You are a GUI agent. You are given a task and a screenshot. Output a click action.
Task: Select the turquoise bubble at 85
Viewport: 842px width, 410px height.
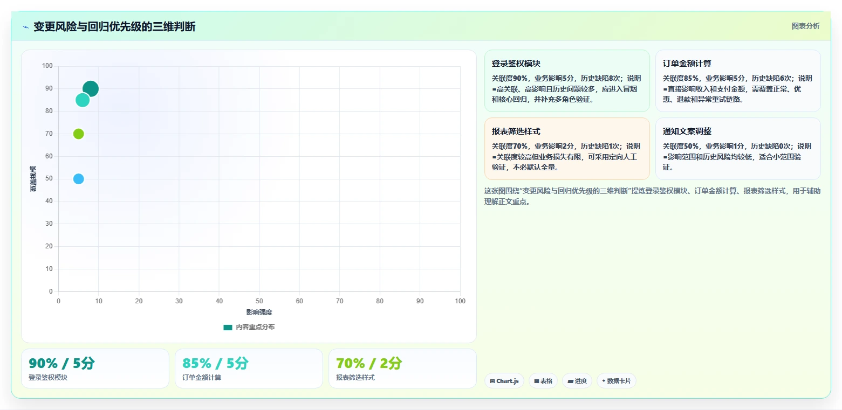point(83,100)
